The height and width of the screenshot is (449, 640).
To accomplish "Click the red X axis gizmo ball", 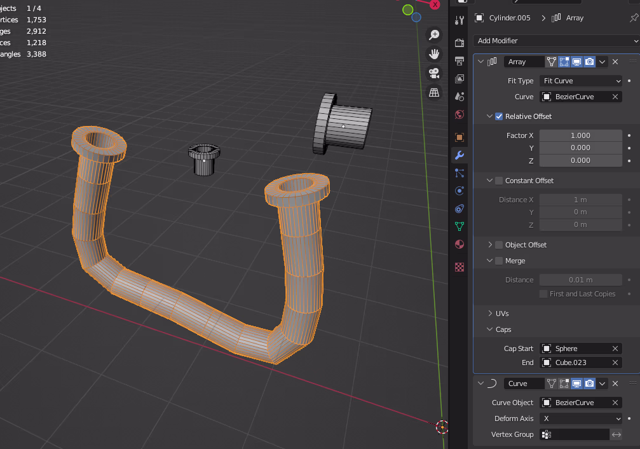I will [x=435, y=4].
